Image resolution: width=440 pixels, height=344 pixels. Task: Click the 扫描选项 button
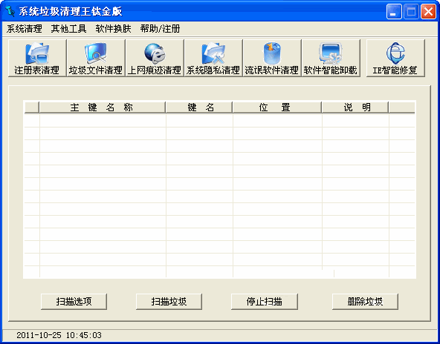(x=74, y=302)
